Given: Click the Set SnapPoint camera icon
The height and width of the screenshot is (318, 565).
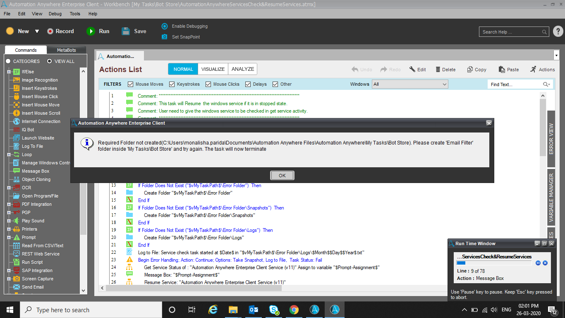Looking at the screenshot, I should coord(164,37).
